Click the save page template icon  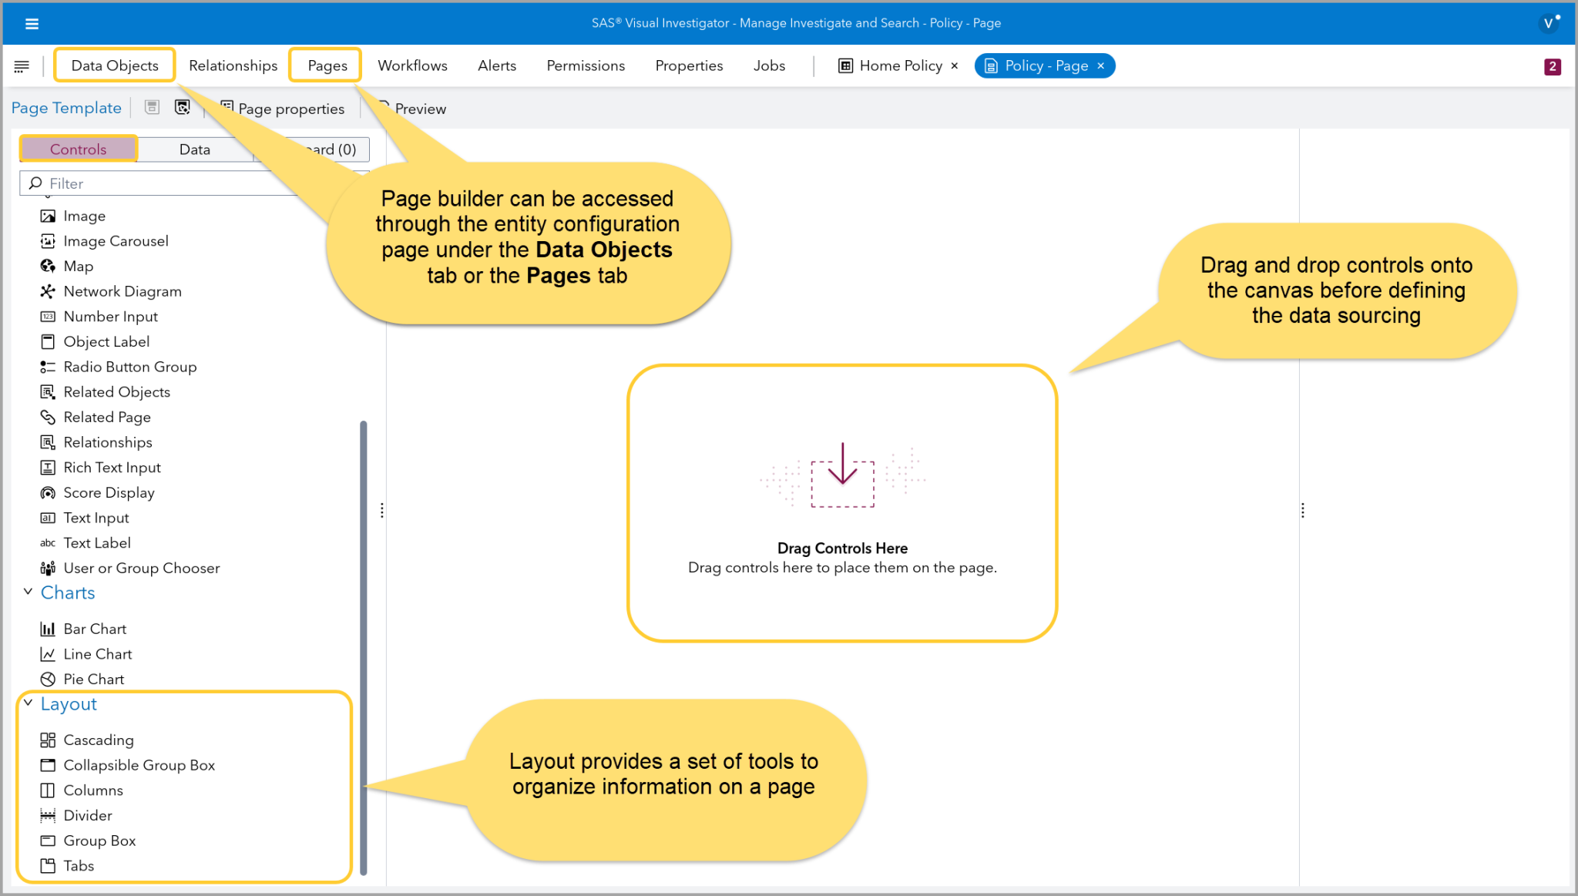[152, 108]
